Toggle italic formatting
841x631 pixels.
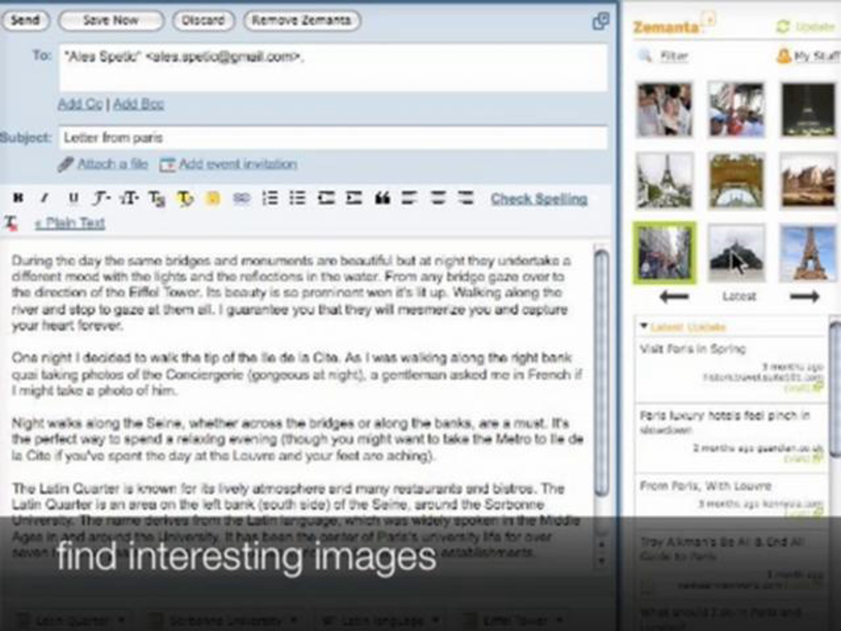click(45, 198)
